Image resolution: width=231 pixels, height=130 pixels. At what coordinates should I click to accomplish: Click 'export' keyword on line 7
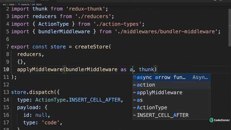click(x=20, y=47)
